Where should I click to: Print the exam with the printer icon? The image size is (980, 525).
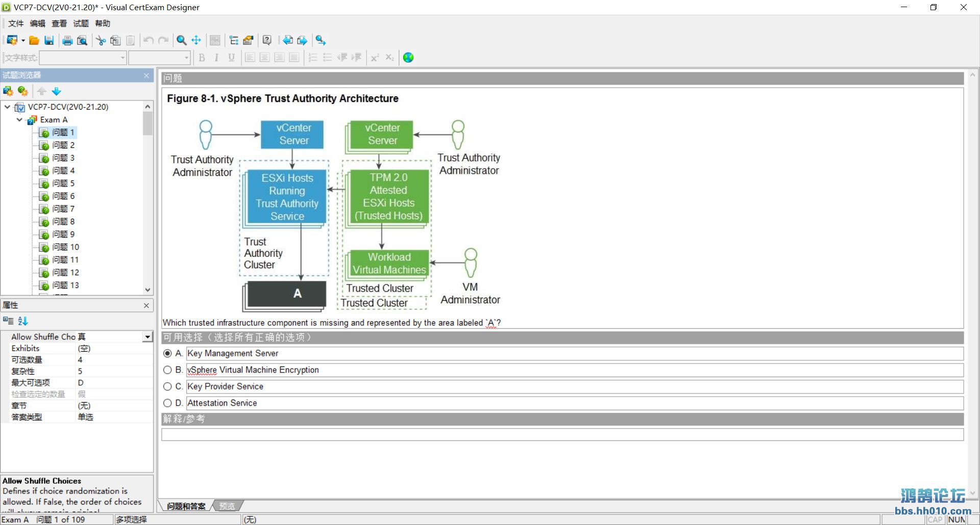click(x=67, y=40)
